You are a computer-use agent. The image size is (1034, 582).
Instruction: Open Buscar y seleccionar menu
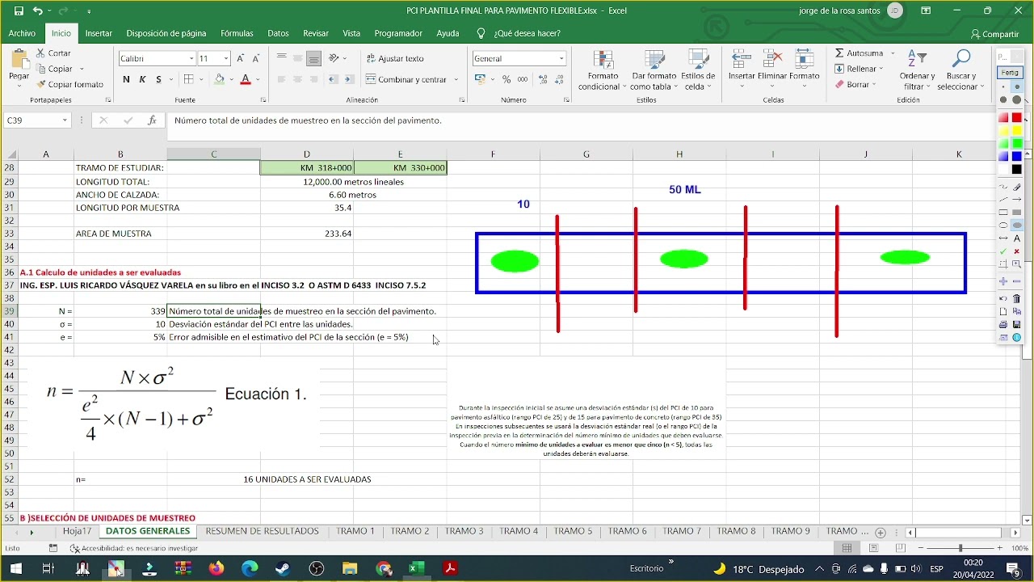(960, 70)
